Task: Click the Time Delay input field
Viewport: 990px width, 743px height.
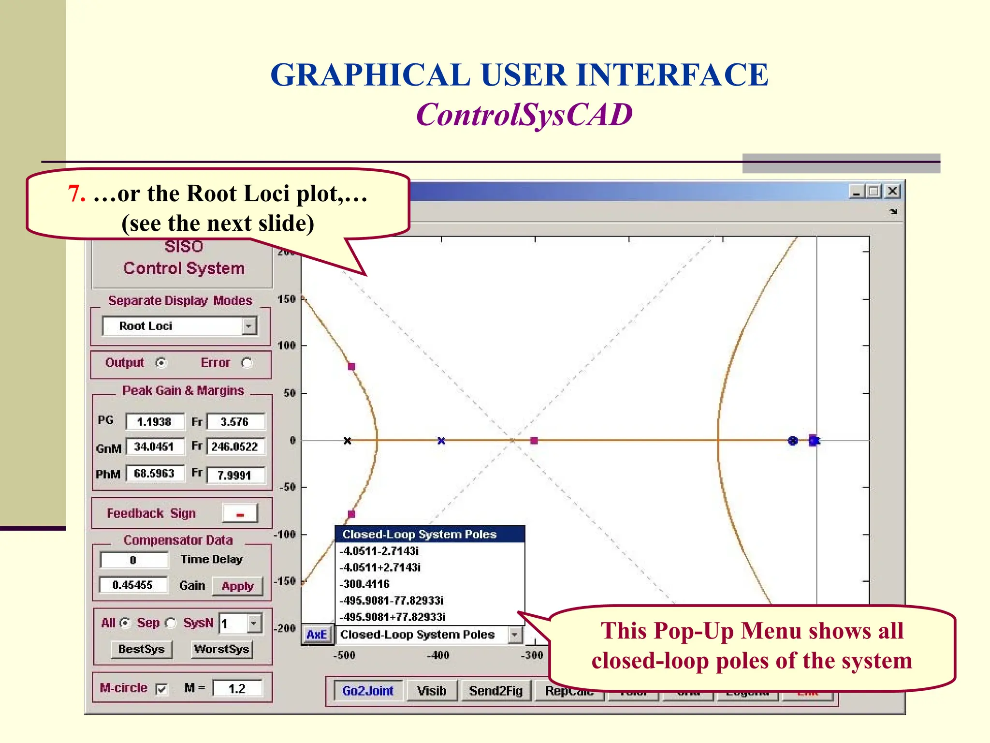Action: (x=134, y=560)
